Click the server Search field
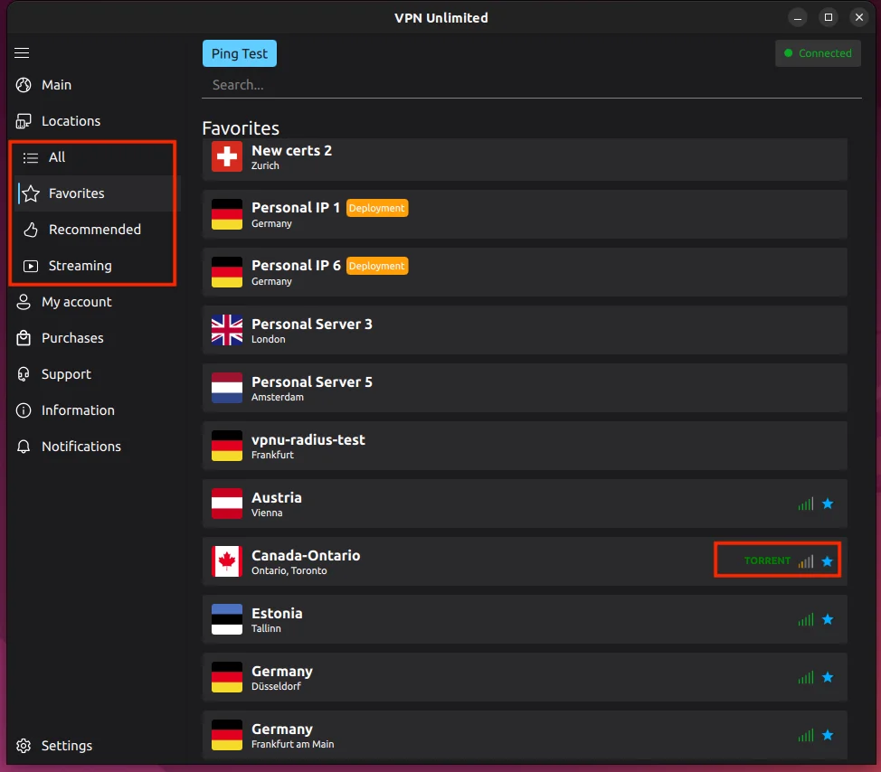 (525, 85)
